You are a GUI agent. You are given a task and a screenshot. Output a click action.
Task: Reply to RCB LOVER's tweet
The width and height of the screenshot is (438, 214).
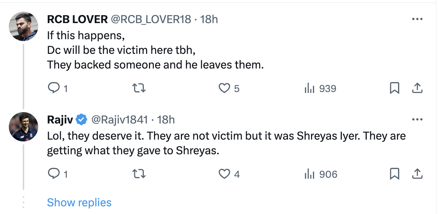pos(54,88)
